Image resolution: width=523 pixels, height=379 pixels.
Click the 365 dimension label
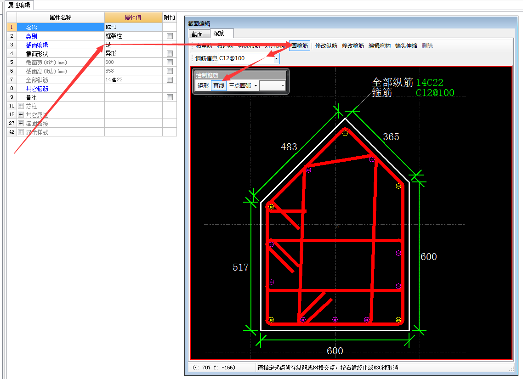391,136
